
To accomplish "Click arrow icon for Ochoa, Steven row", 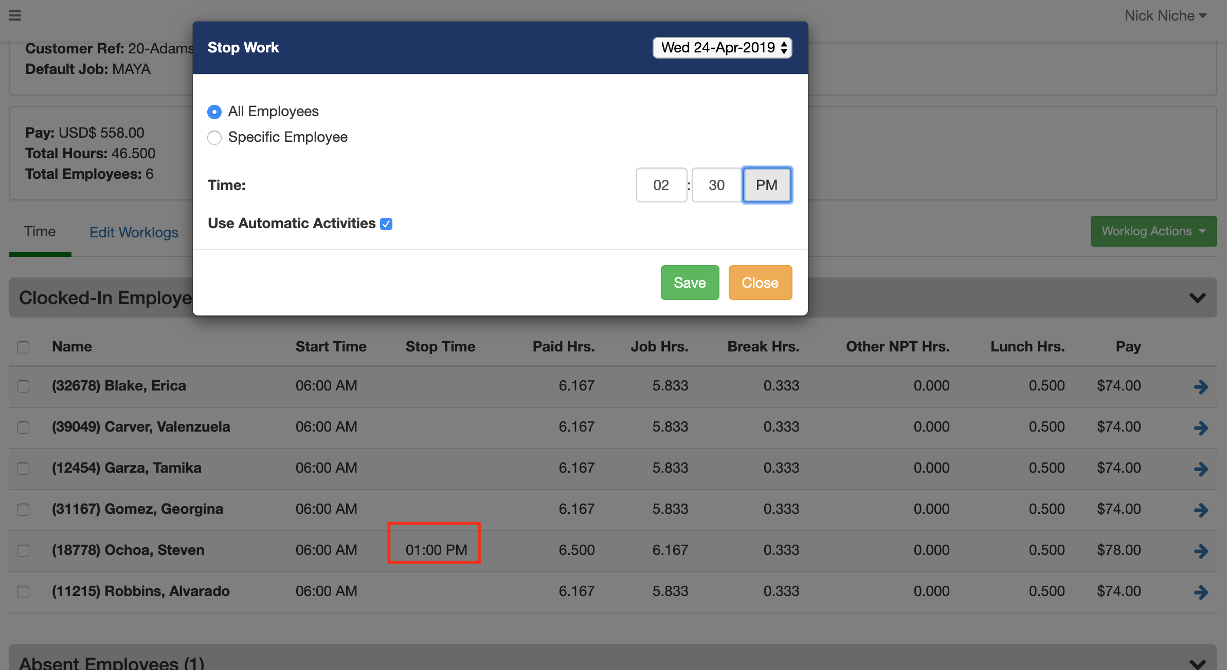I will (1201, 551).
